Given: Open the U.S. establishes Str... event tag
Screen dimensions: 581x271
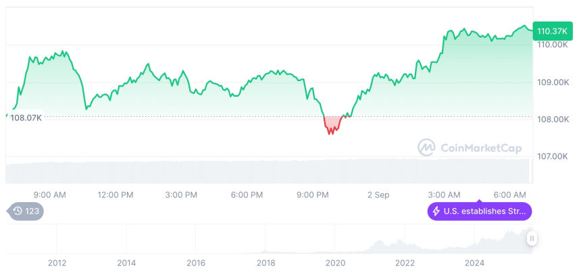Looking at the screenshot, I should pyautogui.click(x=480, y=212).
